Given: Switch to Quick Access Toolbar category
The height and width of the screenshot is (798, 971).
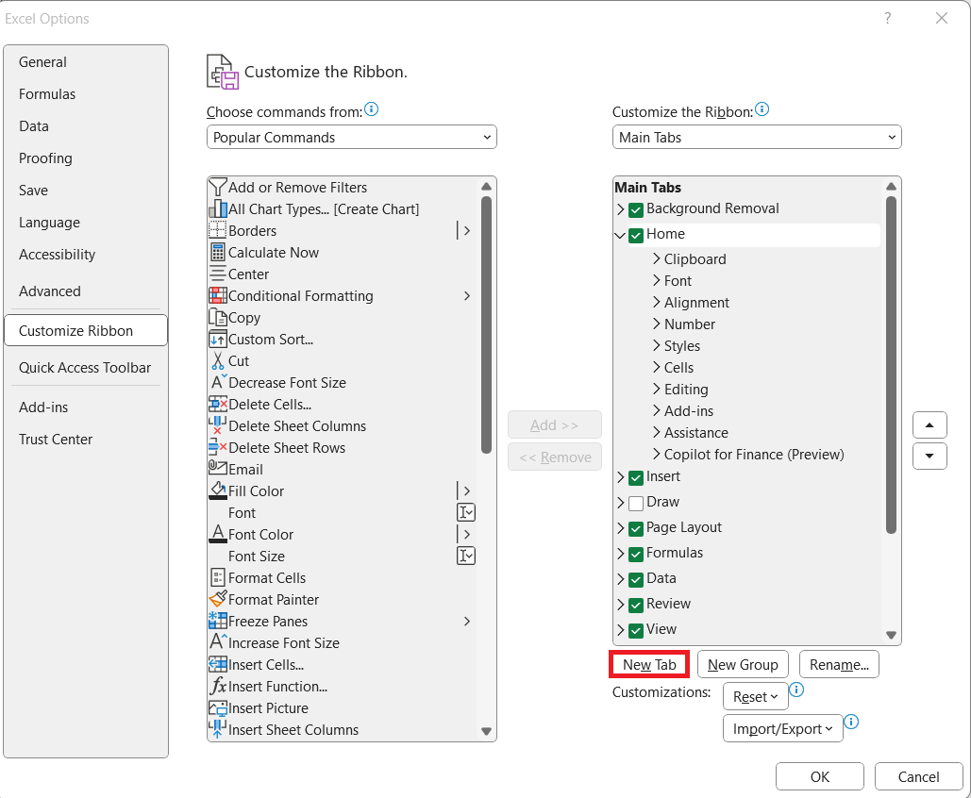Looking at the screenshot, I should pos(85,368).
